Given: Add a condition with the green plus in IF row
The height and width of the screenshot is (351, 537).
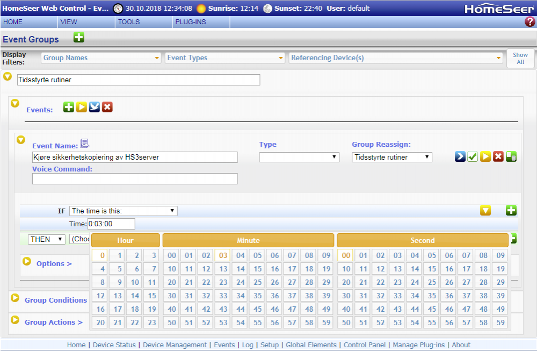Looking at the screenshot, I should (511, 211).
